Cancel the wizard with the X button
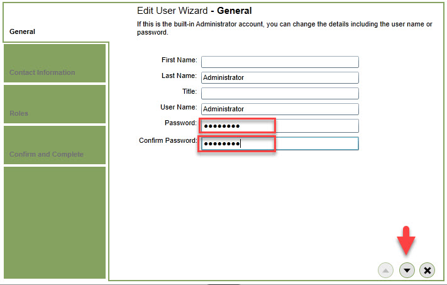Image resolution: width=447 pixels, height=285 pixels. (x=427, y=270)
